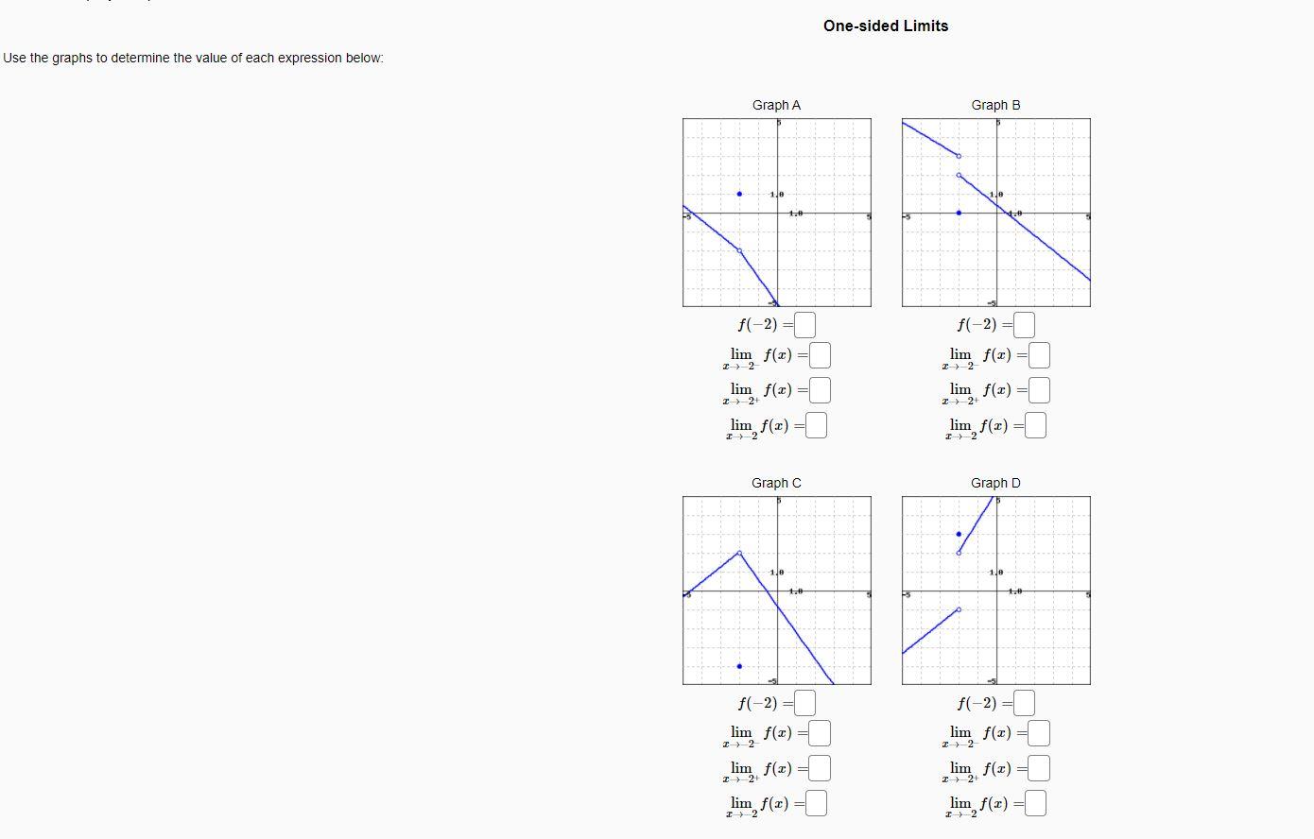Click the left-hand limit answer box for Graph D
1314x839 pixels.
click(1037, 732)
